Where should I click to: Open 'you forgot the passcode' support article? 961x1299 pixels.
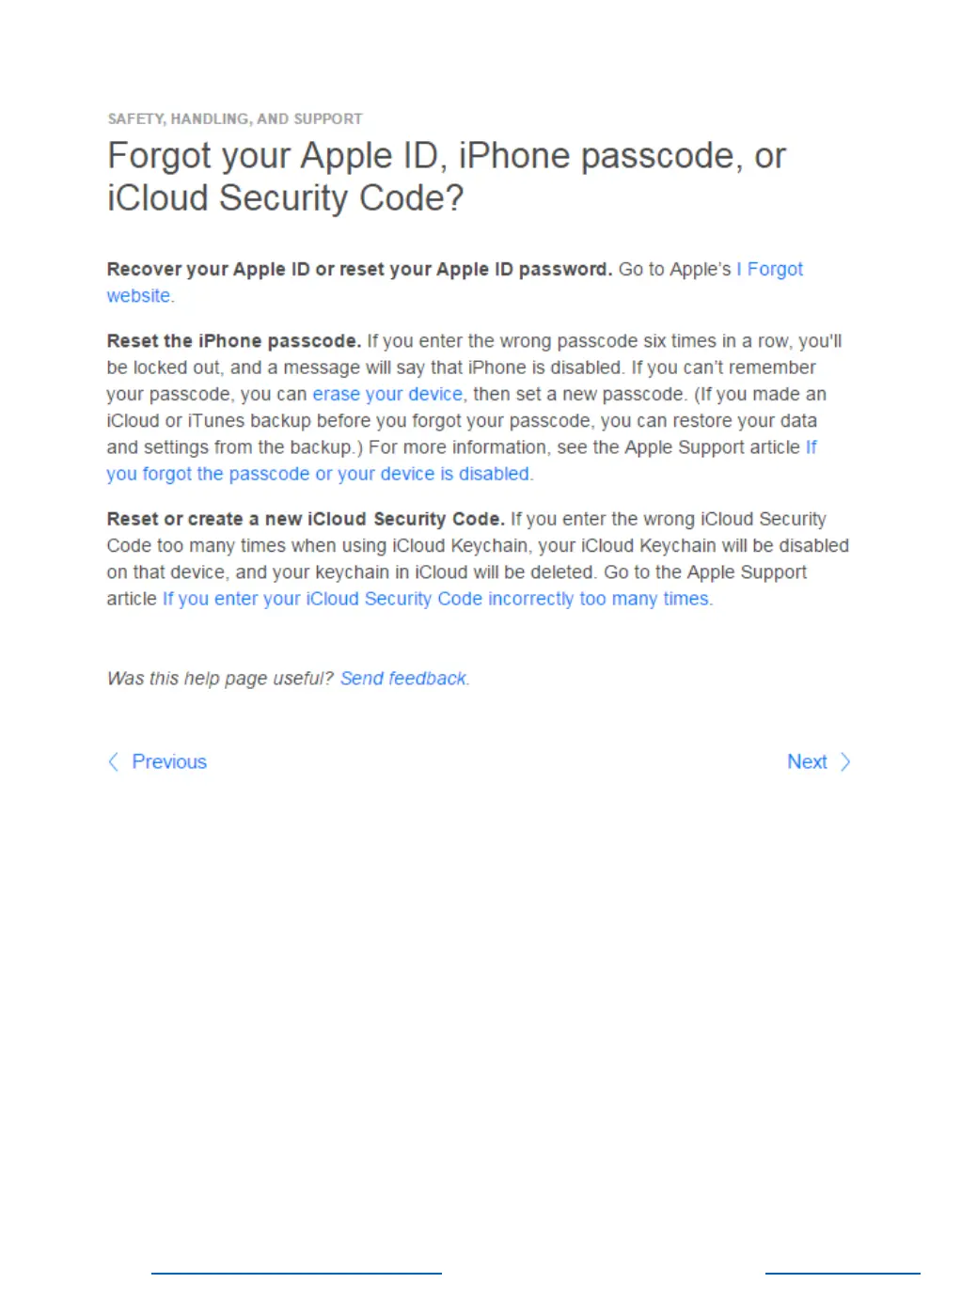pyautogui.click(x=318, y=474)
